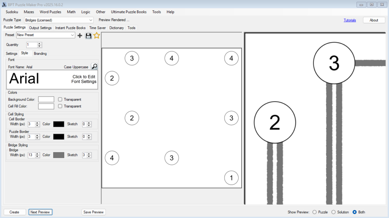This screenshot has width=389, height=218.
Task: Click the Next Preview button
Action: pos(40,212)
